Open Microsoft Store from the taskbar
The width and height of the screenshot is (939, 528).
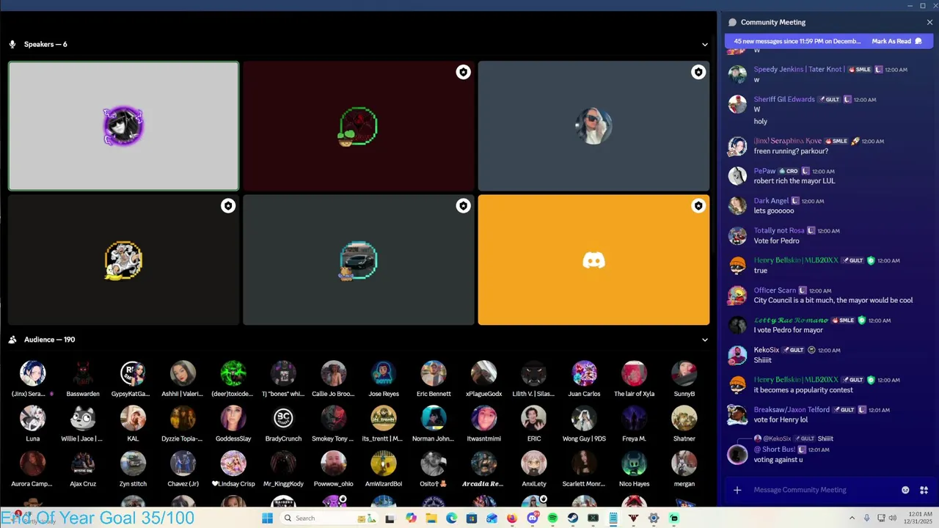coord(472,518)
